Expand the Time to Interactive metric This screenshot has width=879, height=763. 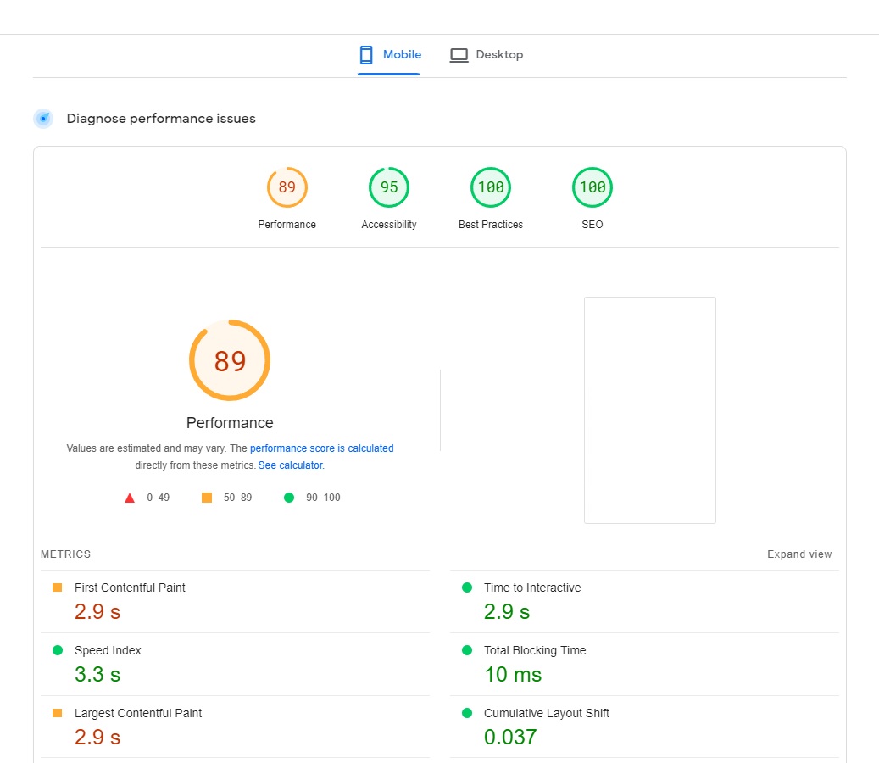645,602
